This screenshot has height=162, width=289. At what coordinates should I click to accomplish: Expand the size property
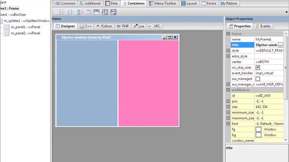(x=228, y=107)
